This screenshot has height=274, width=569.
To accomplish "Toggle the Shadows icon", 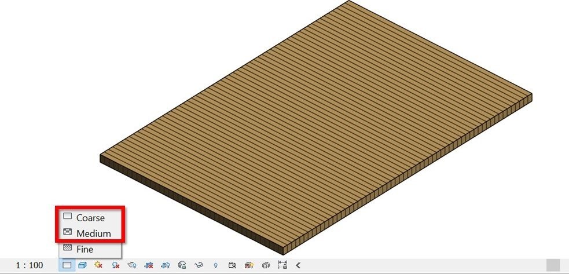I will tap(116, 265).
